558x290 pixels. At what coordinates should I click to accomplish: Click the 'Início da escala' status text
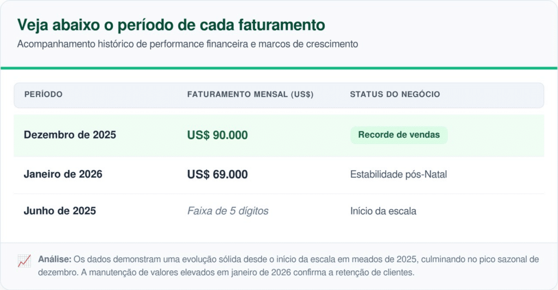point(383,211)
